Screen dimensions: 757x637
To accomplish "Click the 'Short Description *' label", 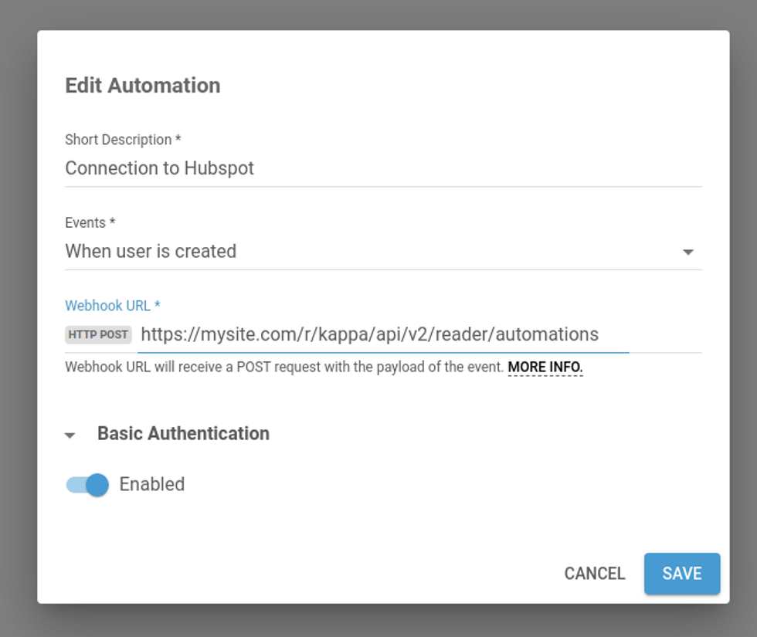I will point(123,140).
